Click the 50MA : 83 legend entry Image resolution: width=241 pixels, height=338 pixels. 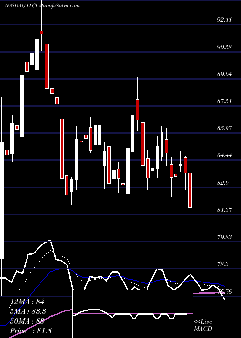pos(27,321)
